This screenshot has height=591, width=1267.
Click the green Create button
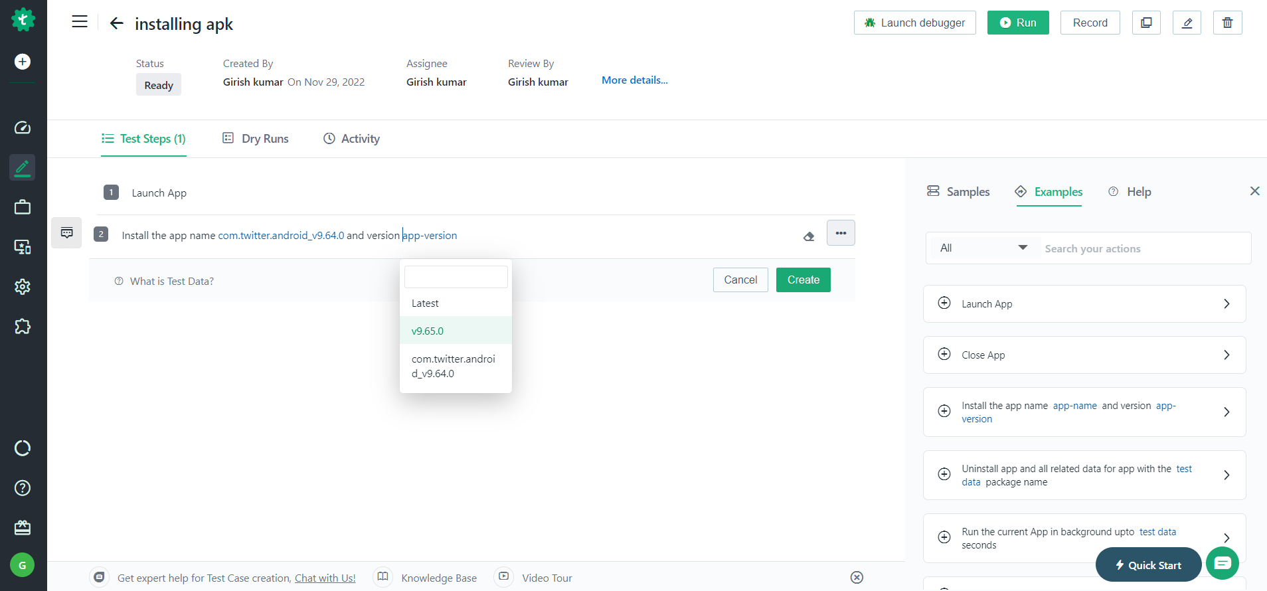pyautogui.click(x=803, y=280)
